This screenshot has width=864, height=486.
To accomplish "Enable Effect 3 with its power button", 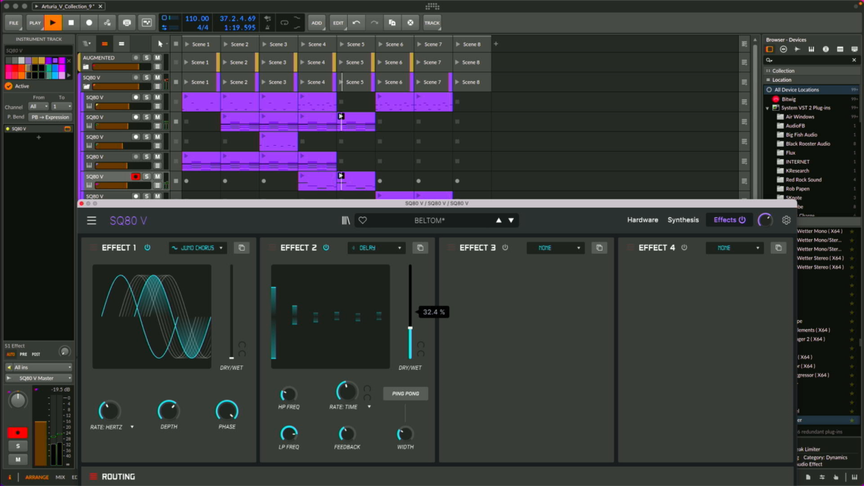I will point(505,248).
